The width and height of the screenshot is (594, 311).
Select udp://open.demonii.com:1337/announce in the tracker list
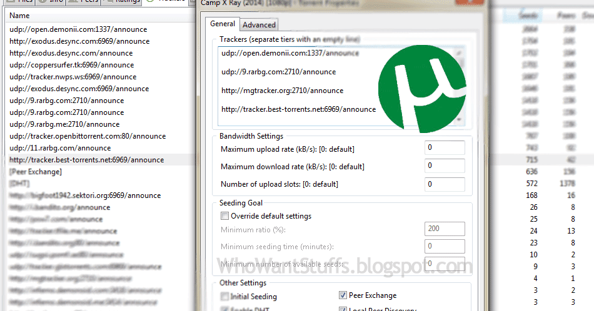click(x=78, y=29)
